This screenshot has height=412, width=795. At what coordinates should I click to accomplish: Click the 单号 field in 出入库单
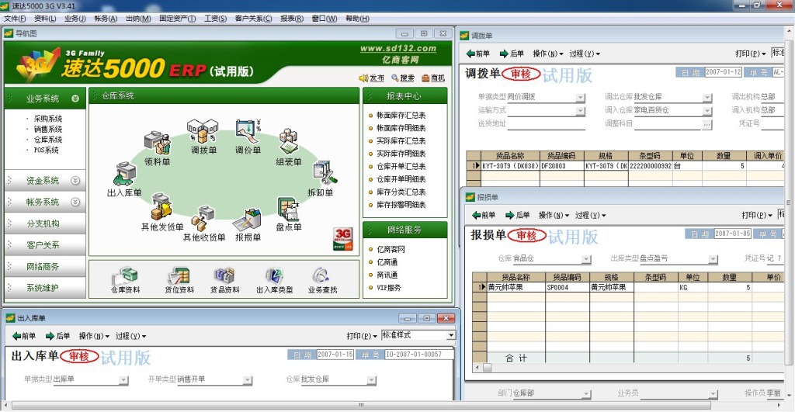point(418,355)
